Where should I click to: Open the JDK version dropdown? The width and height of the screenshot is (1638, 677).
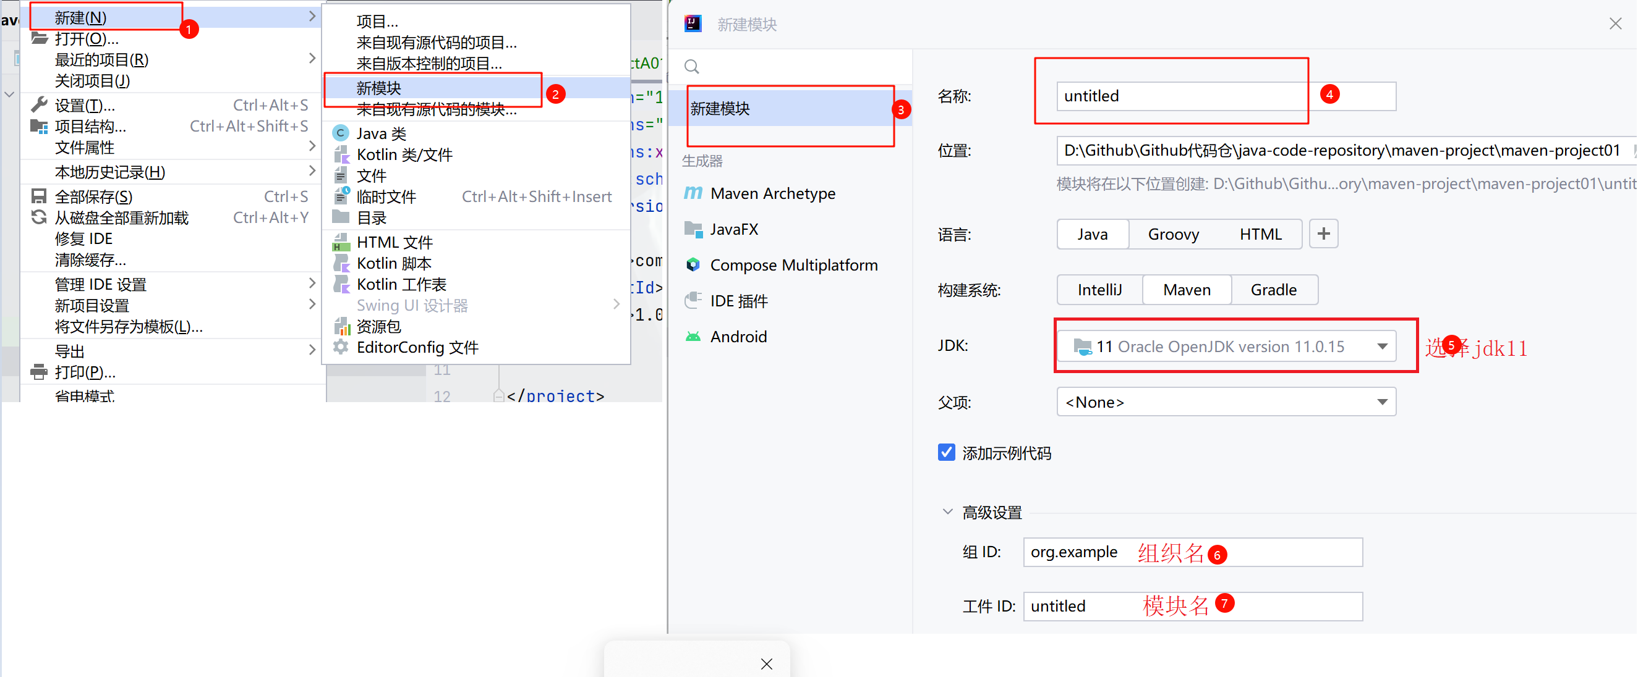(1382, 347)
